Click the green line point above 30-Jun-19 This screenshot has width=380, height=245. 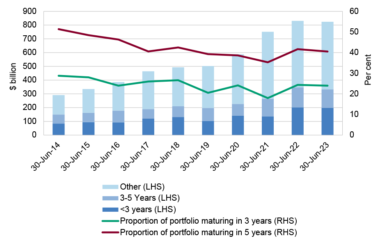click(208, 93)
